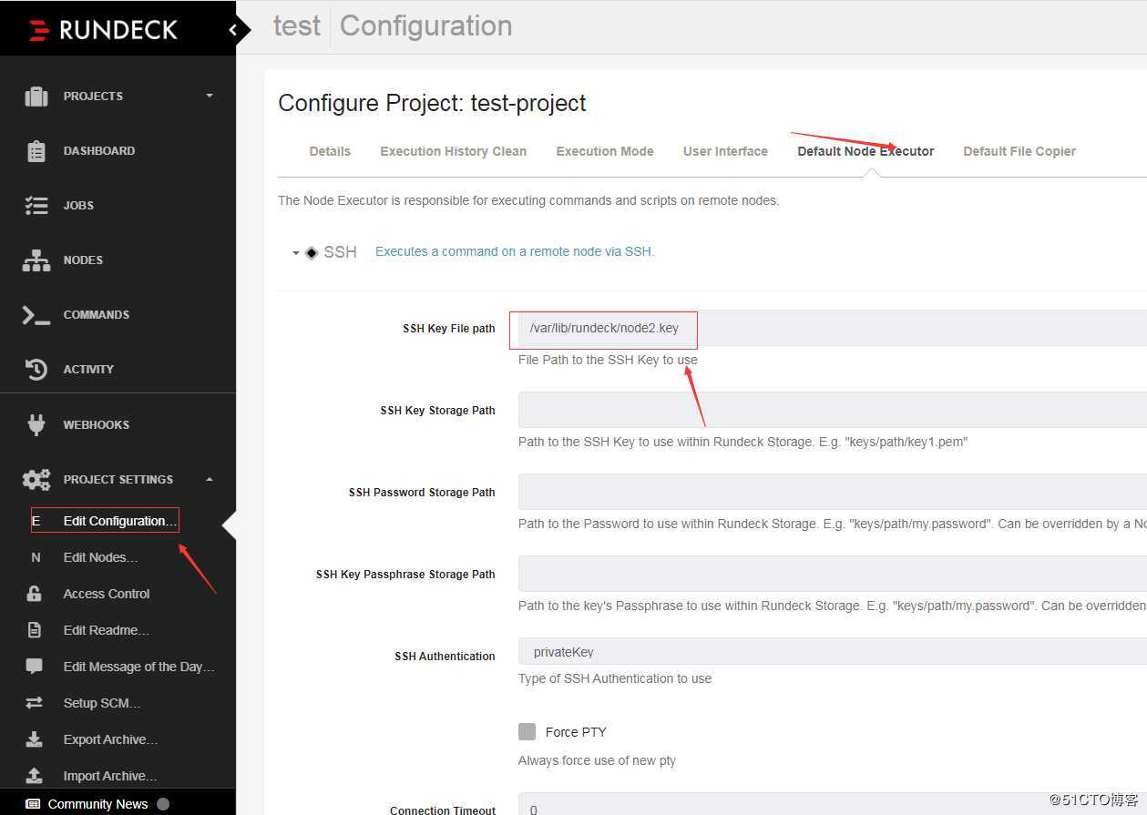Click the Import Archive link
This screenshot has width=1147, height=815.
(110, 776)
